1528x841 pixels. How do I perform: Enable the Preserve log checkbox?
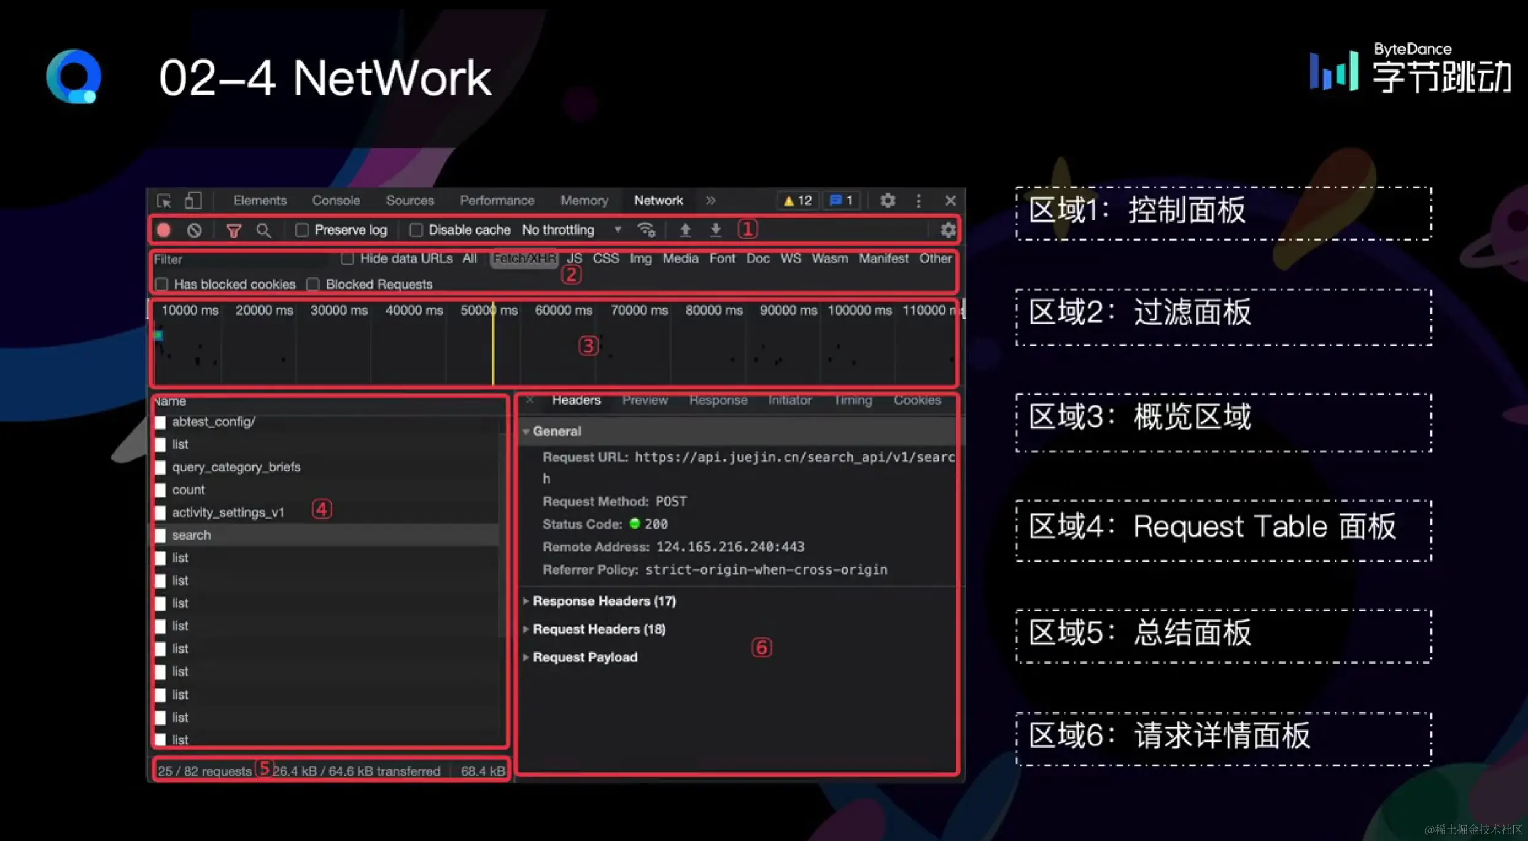click(x=301, y=230)
